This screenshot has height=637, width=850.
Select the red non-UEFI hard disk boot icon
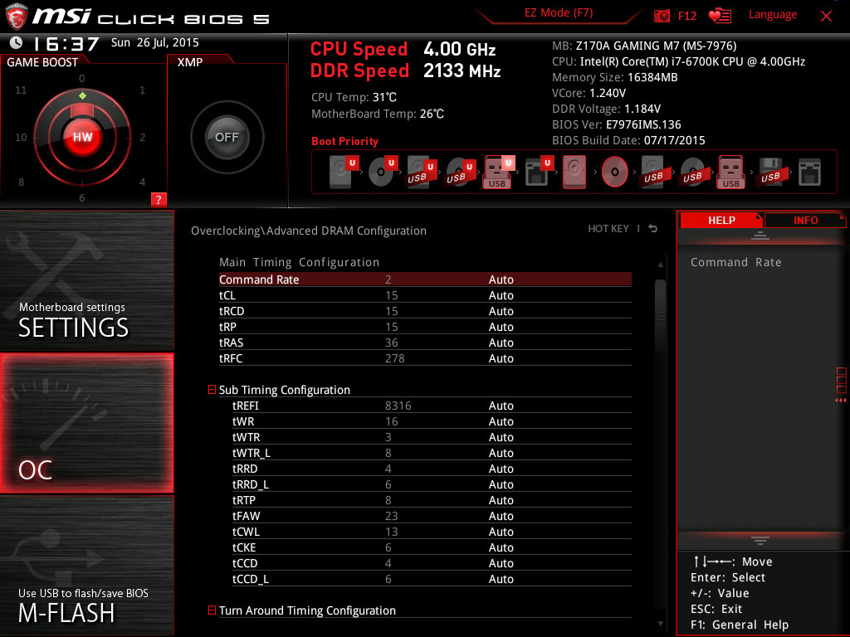574,172
